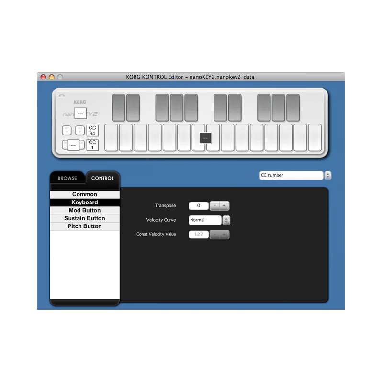Select Keyboard in the control list

[x=85, y=202]
